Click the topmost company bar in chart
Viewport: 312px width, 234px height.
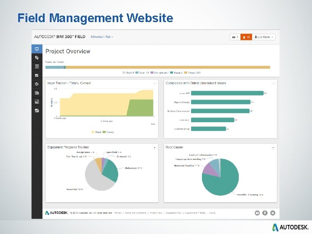[x=227, y=93]
